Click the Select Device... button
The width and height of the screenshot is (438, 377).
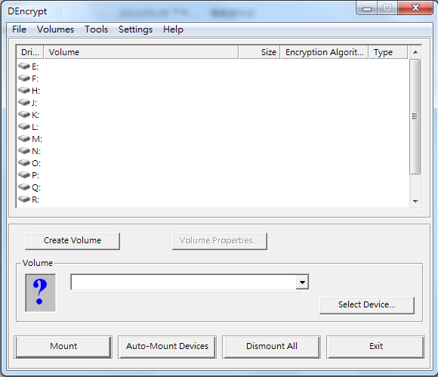pos(367,305)
